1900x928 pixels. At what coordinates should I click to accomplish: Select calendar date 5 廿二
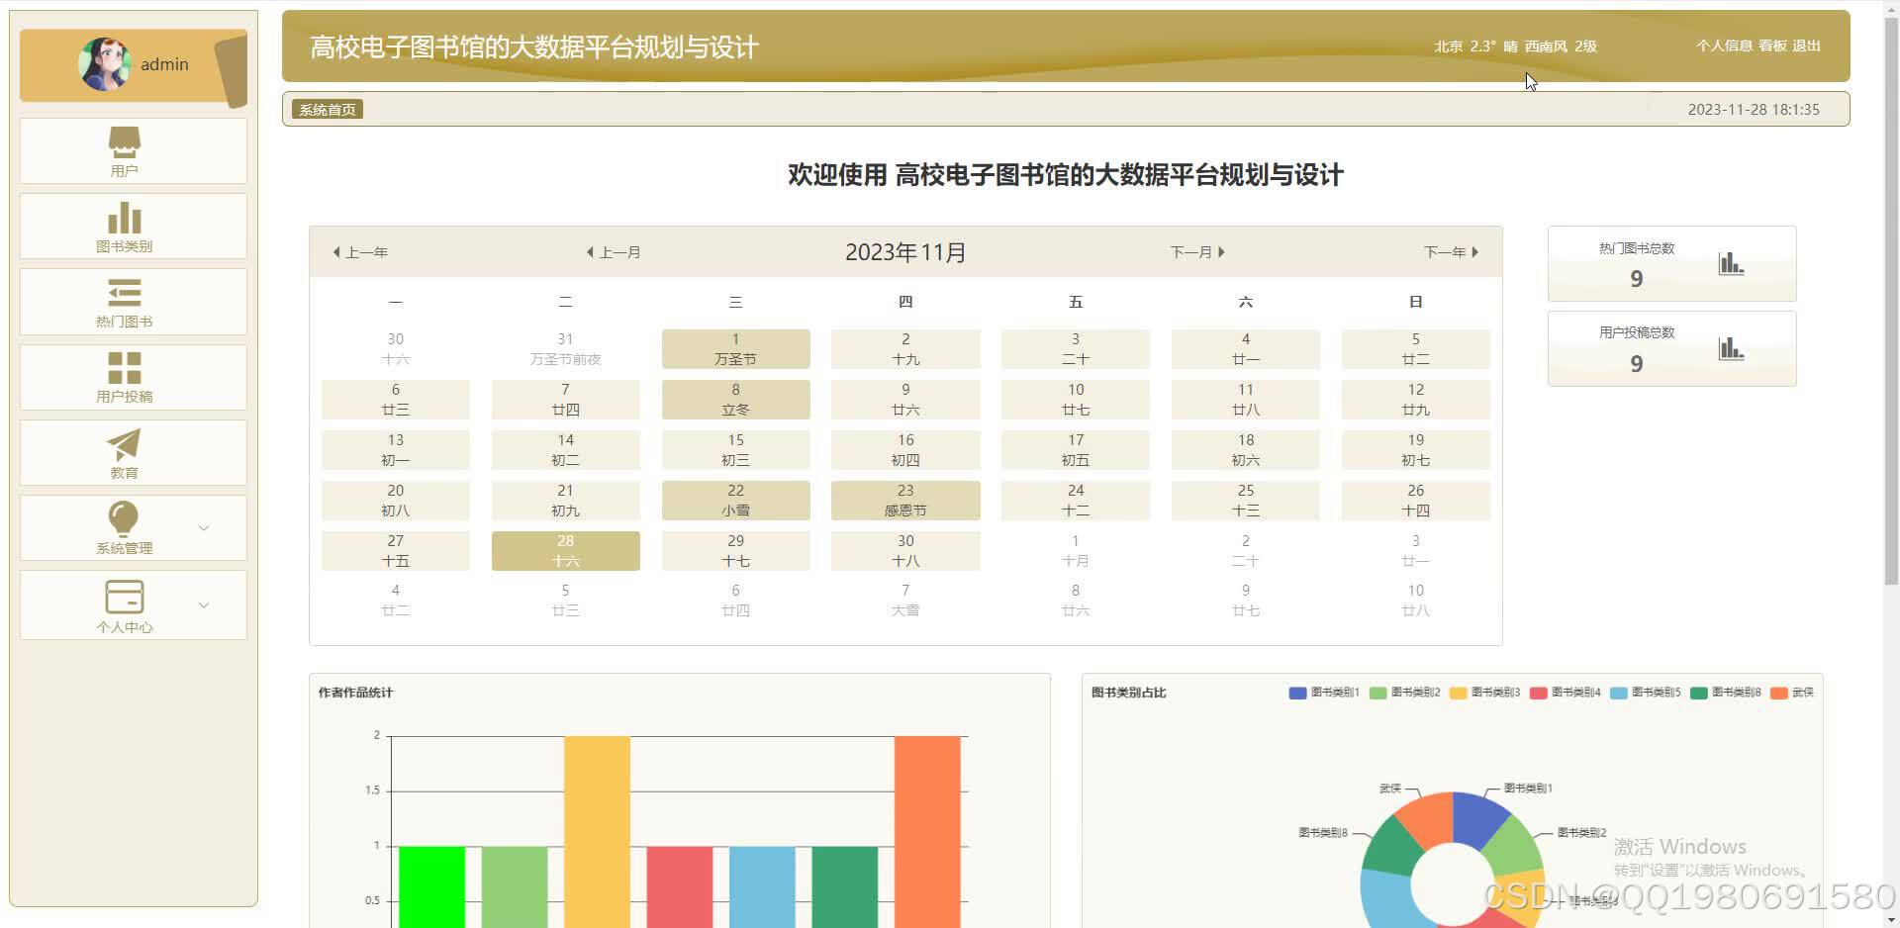(1415, 349)
